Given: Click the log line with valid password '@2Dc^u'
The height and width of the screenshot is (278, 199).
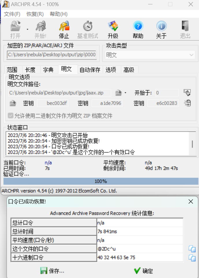Looking at the screenshot, I should pos(71,152).
